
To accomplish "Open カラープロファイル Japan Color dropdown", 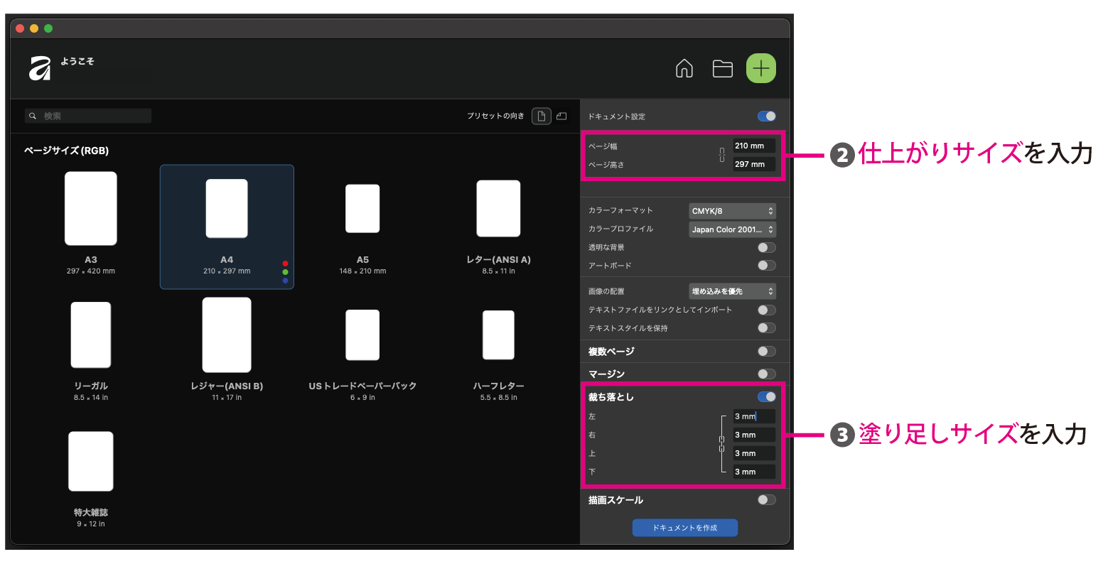I will 732,229.
